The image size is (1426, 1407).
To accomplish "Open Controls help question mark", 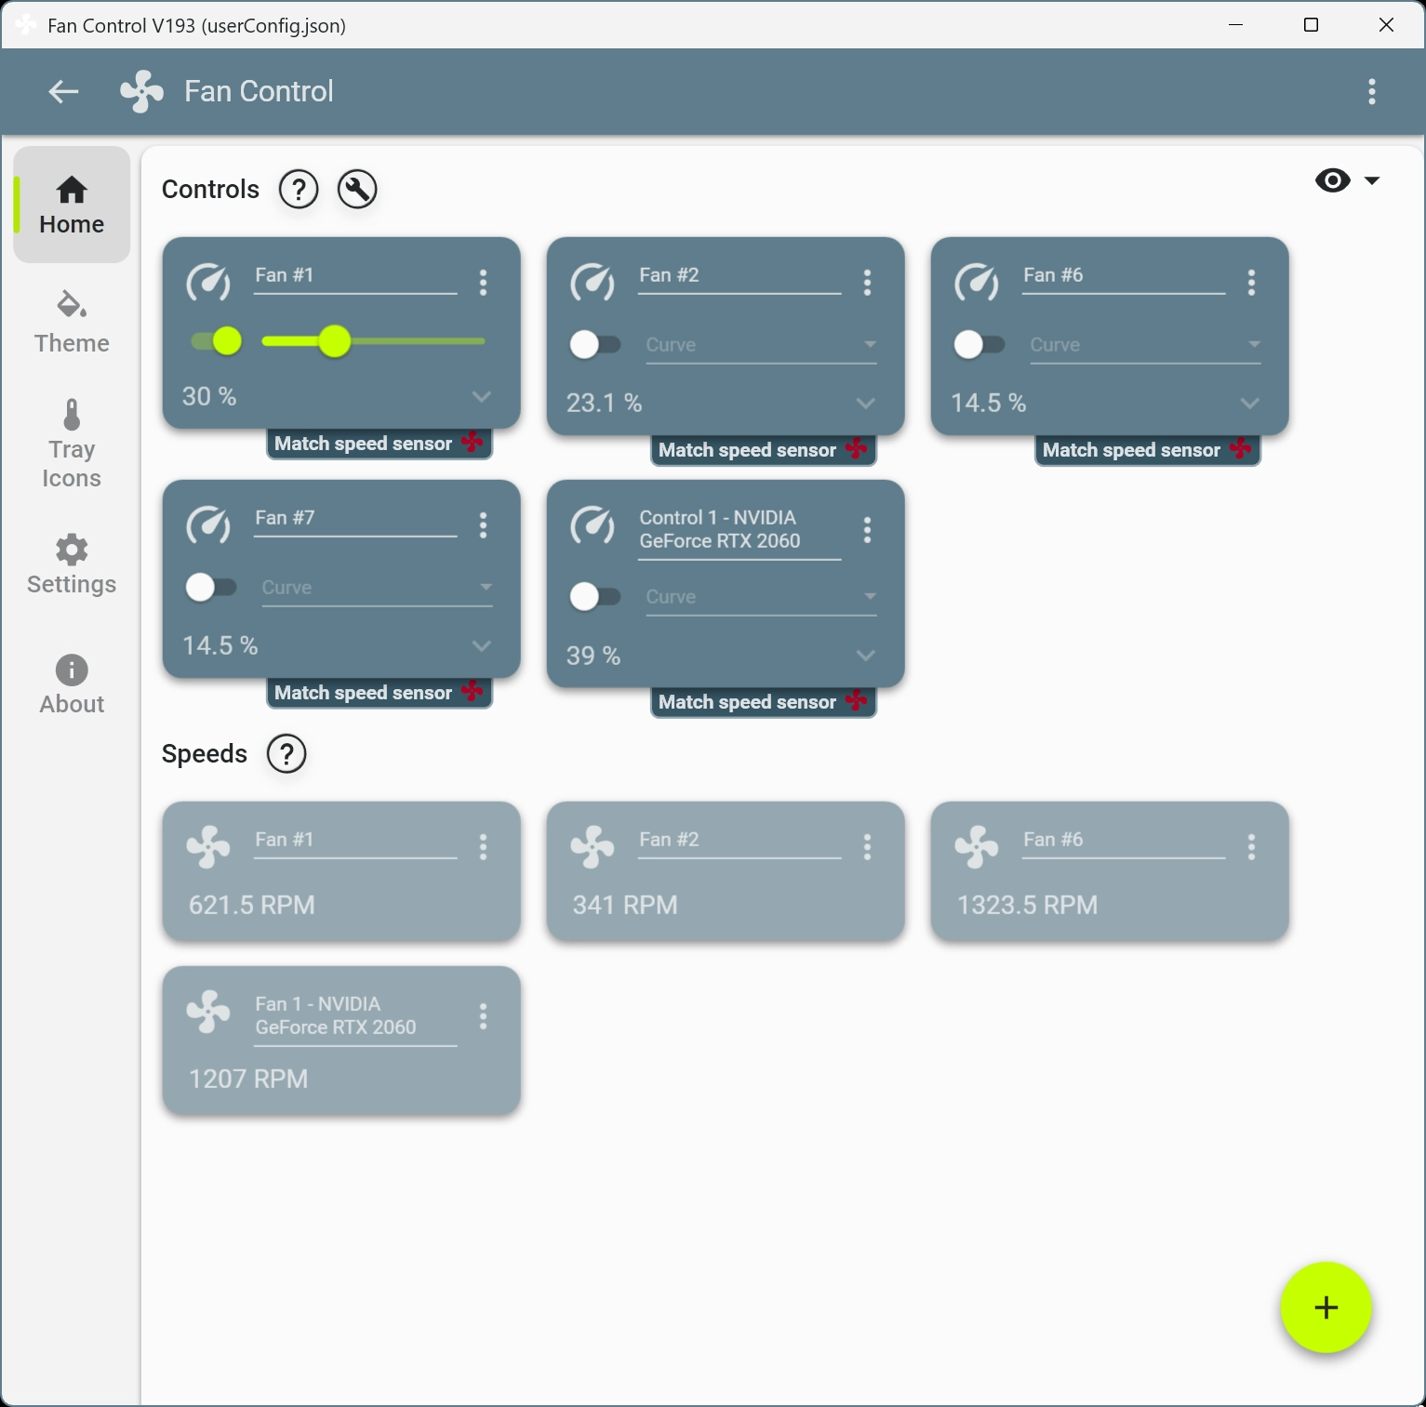I will click(x=299, y=190).
